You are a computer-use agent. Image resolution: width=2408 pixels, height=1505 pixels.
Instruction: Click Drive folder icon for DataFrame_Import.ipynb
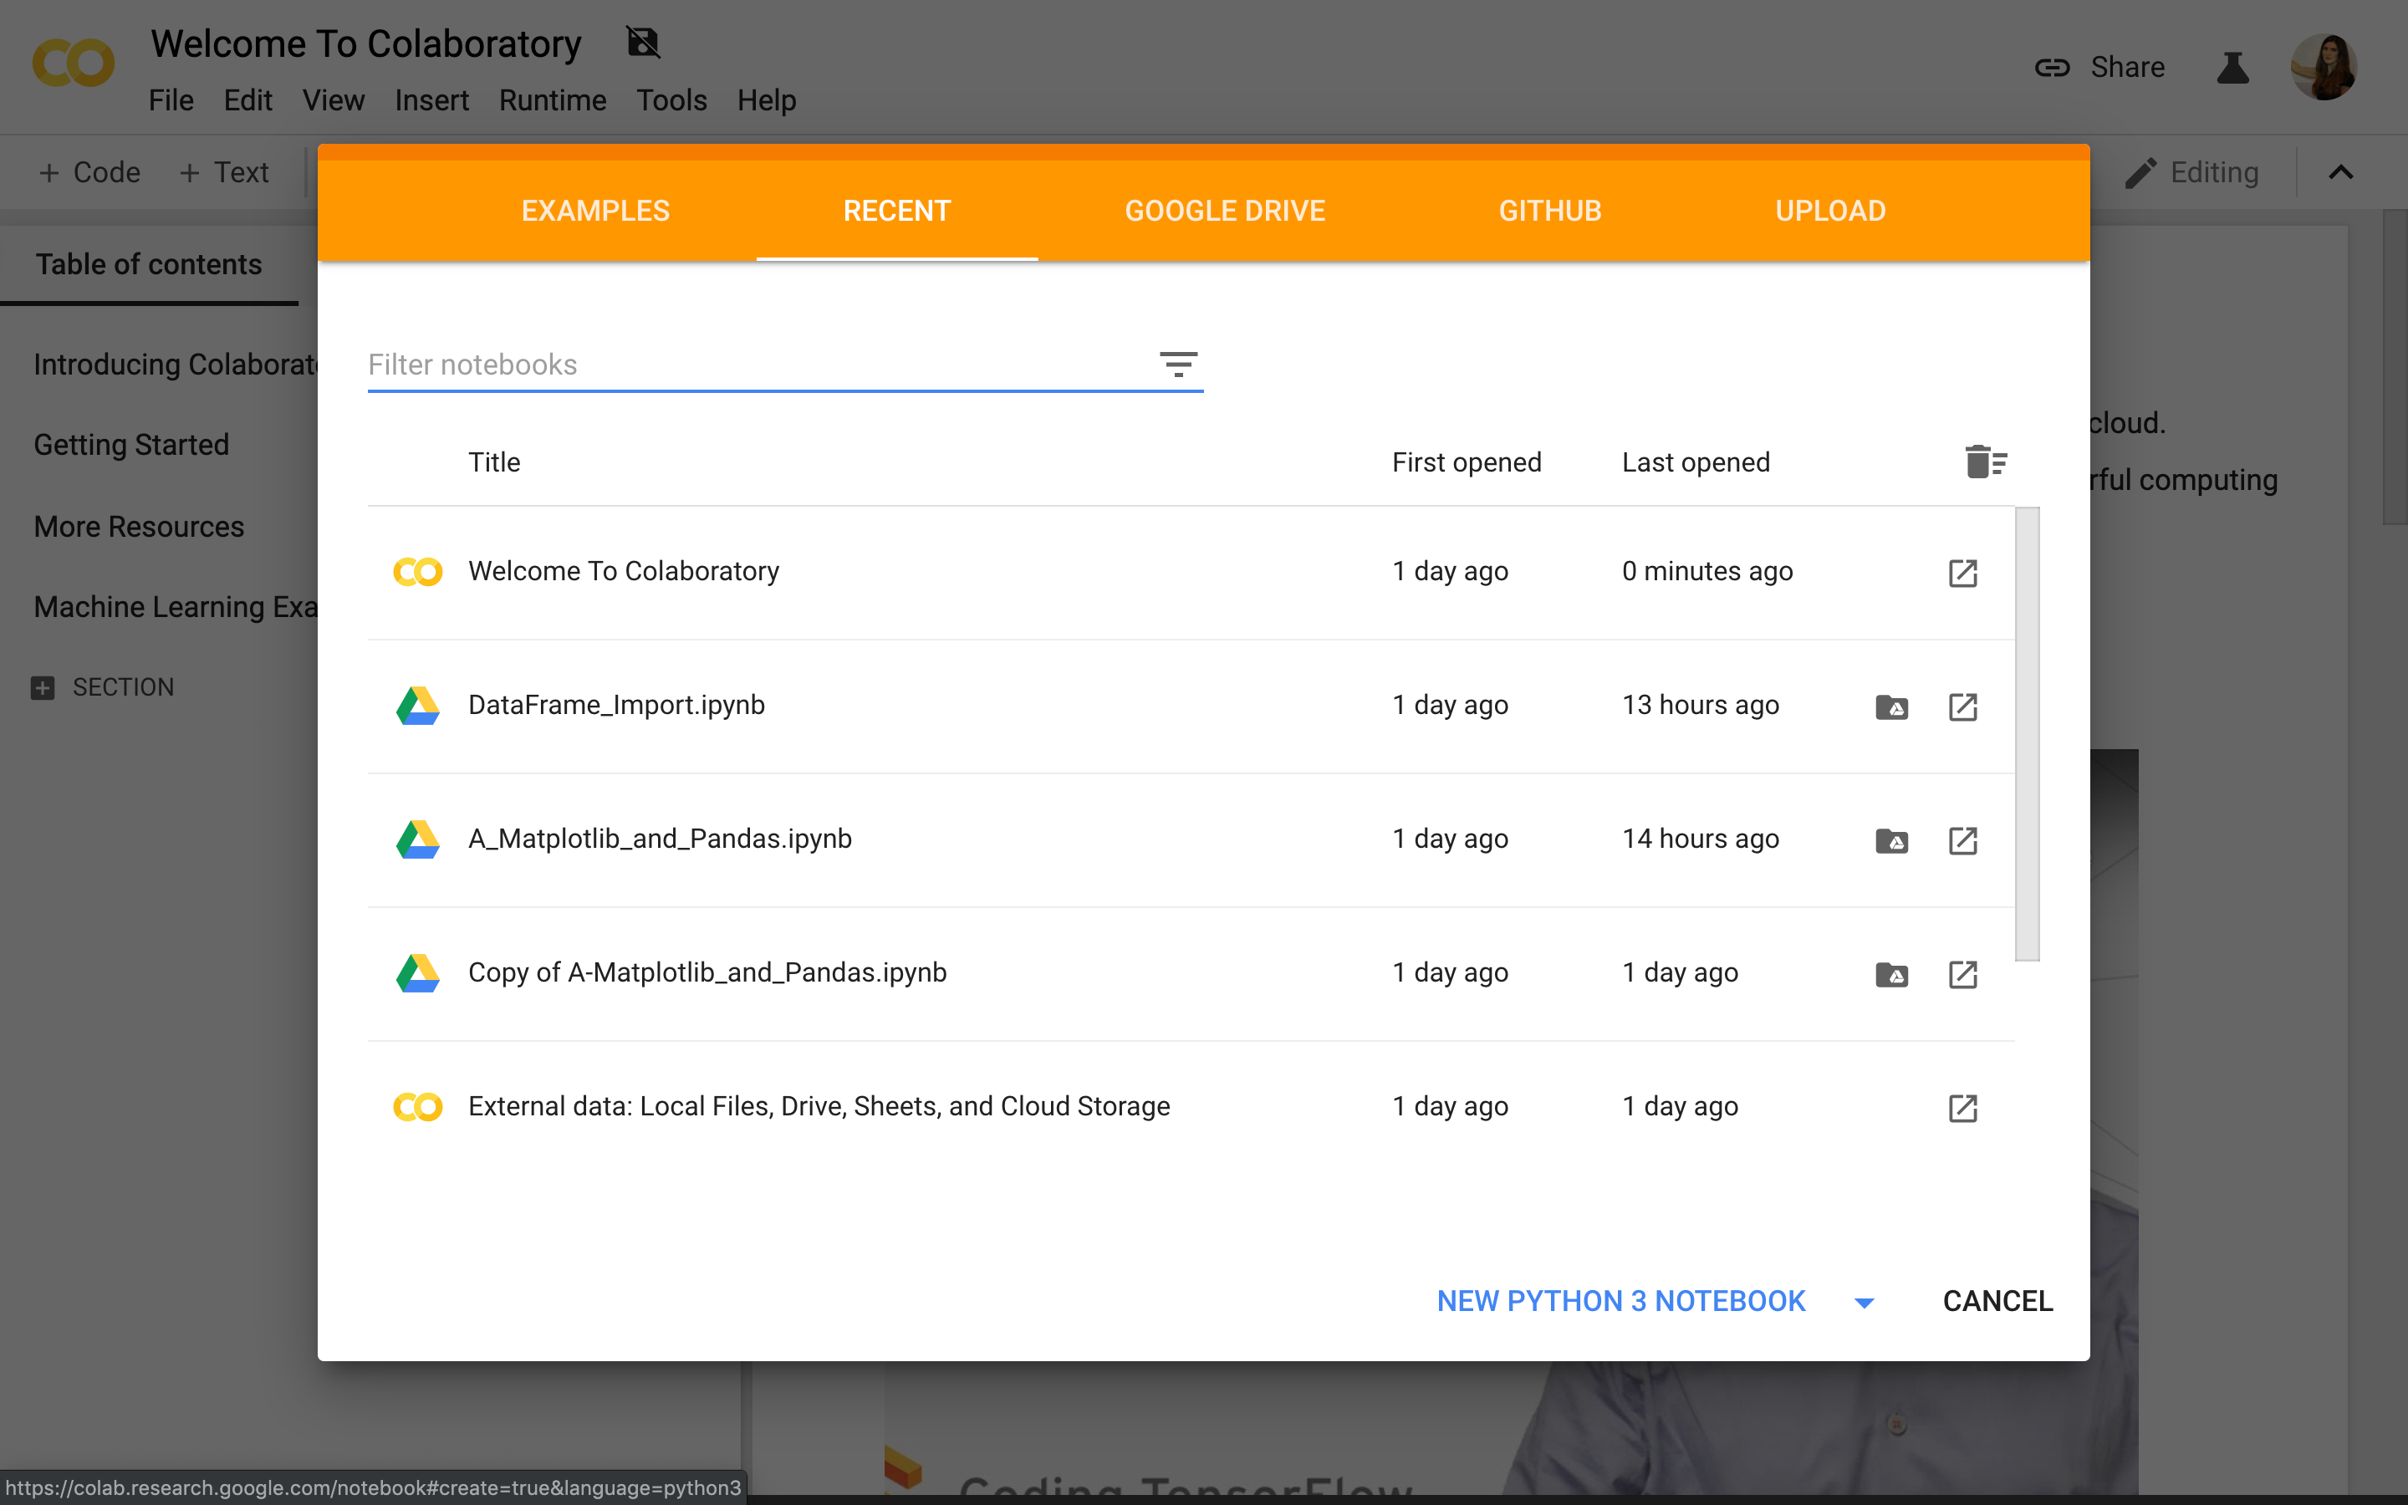click(x=1890, y=707)
